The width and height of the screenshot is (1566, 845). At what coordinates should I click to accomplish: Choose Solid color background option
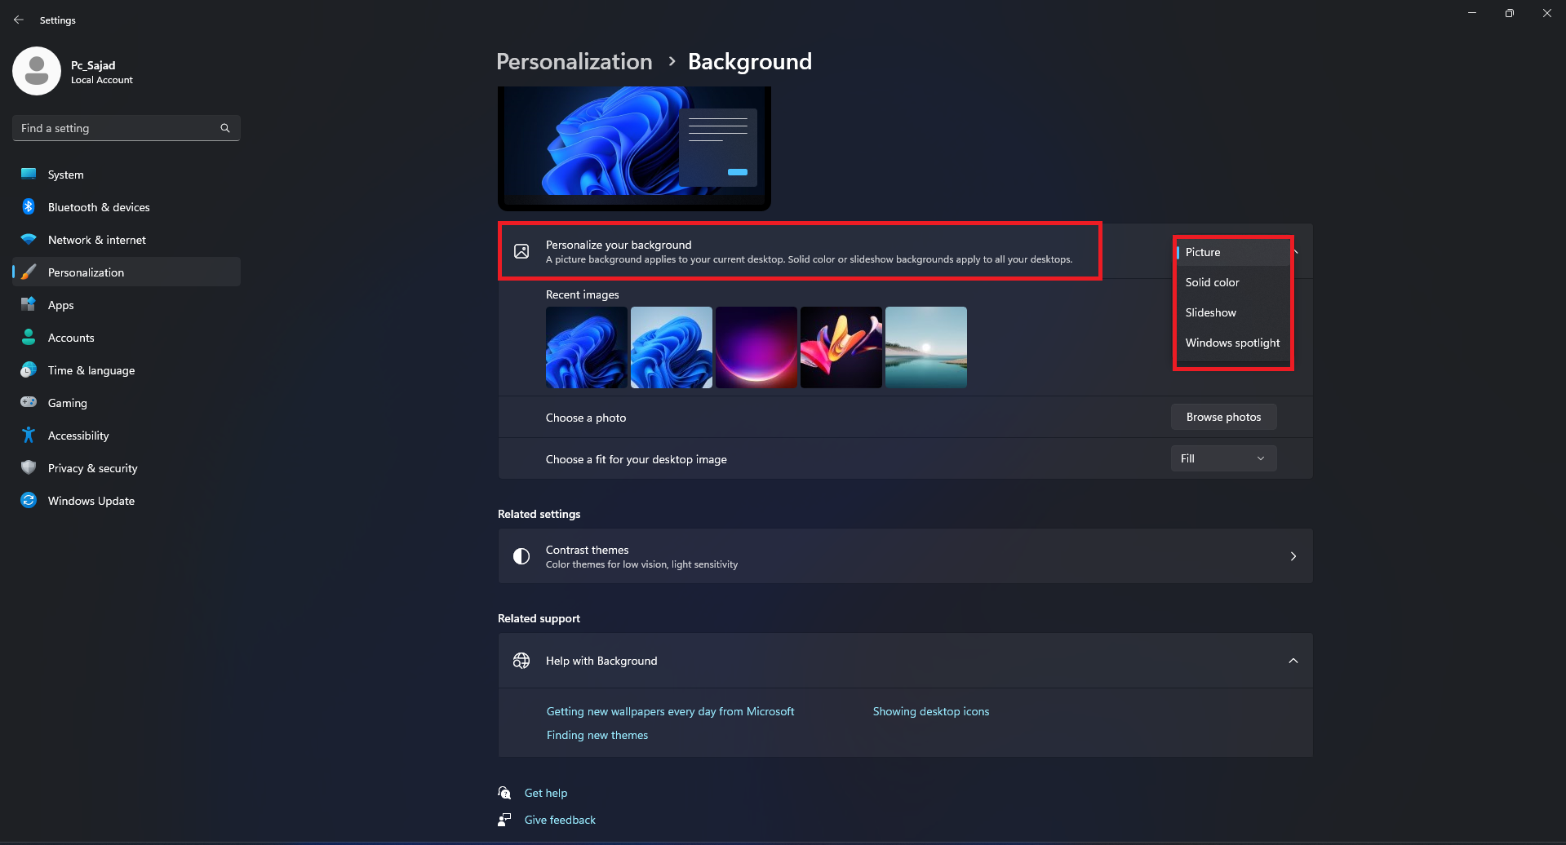coord(1232,282)
